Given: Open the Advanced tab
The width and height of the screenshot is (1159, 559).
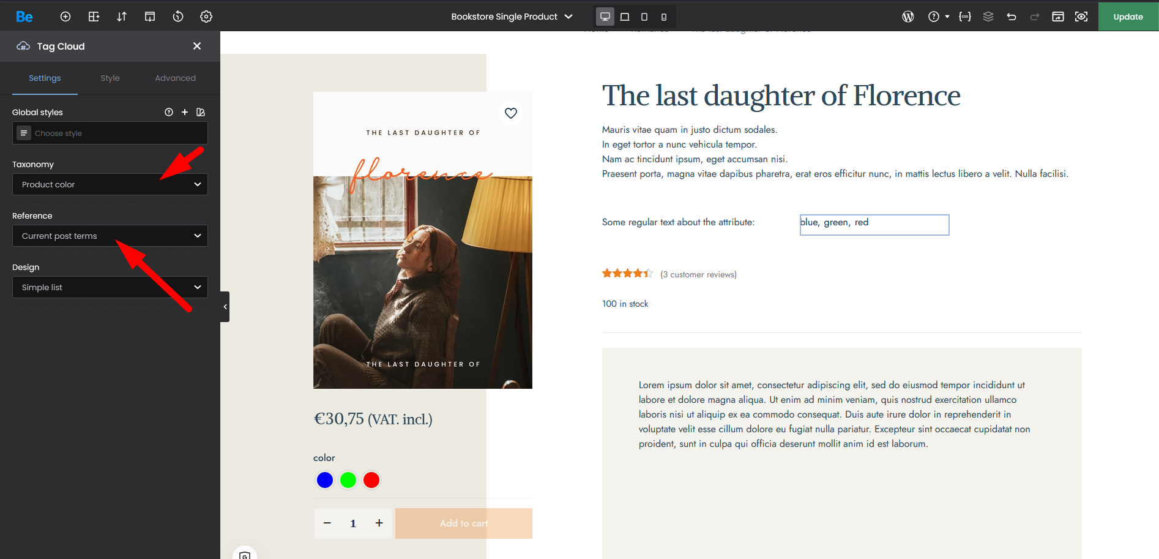Looking at the screenshot, I should 175,78.
